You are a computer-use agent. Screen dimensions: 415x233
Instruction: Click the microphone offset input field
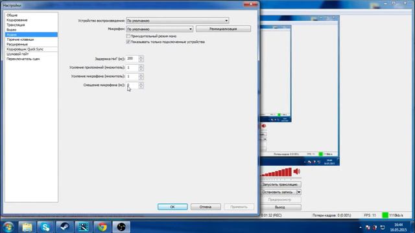[x=132, y=85]
